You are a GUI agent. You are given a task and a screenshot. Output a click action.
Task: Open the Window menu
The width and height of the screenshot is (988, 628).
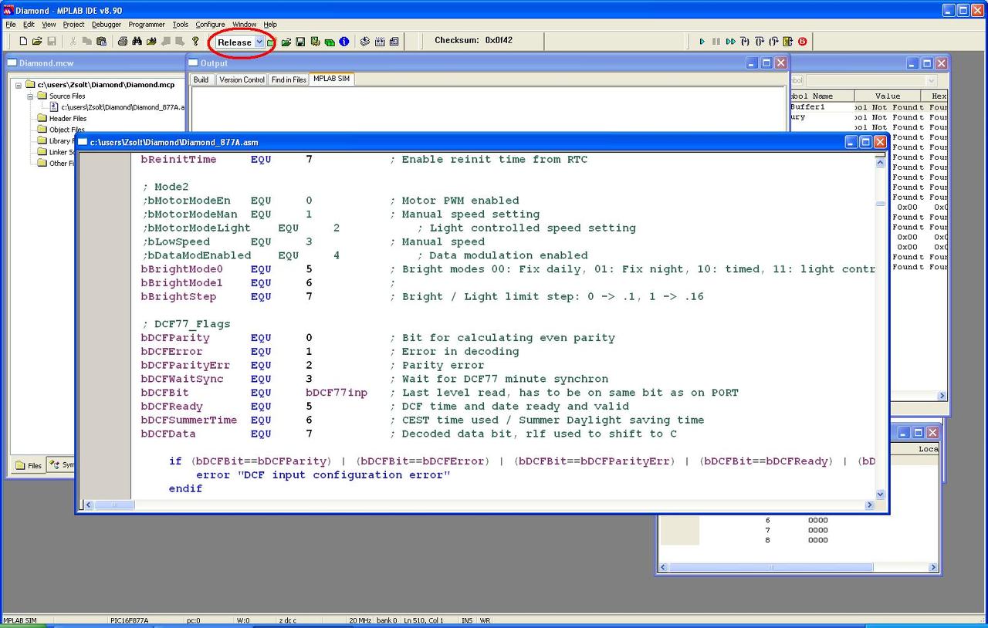245,25
